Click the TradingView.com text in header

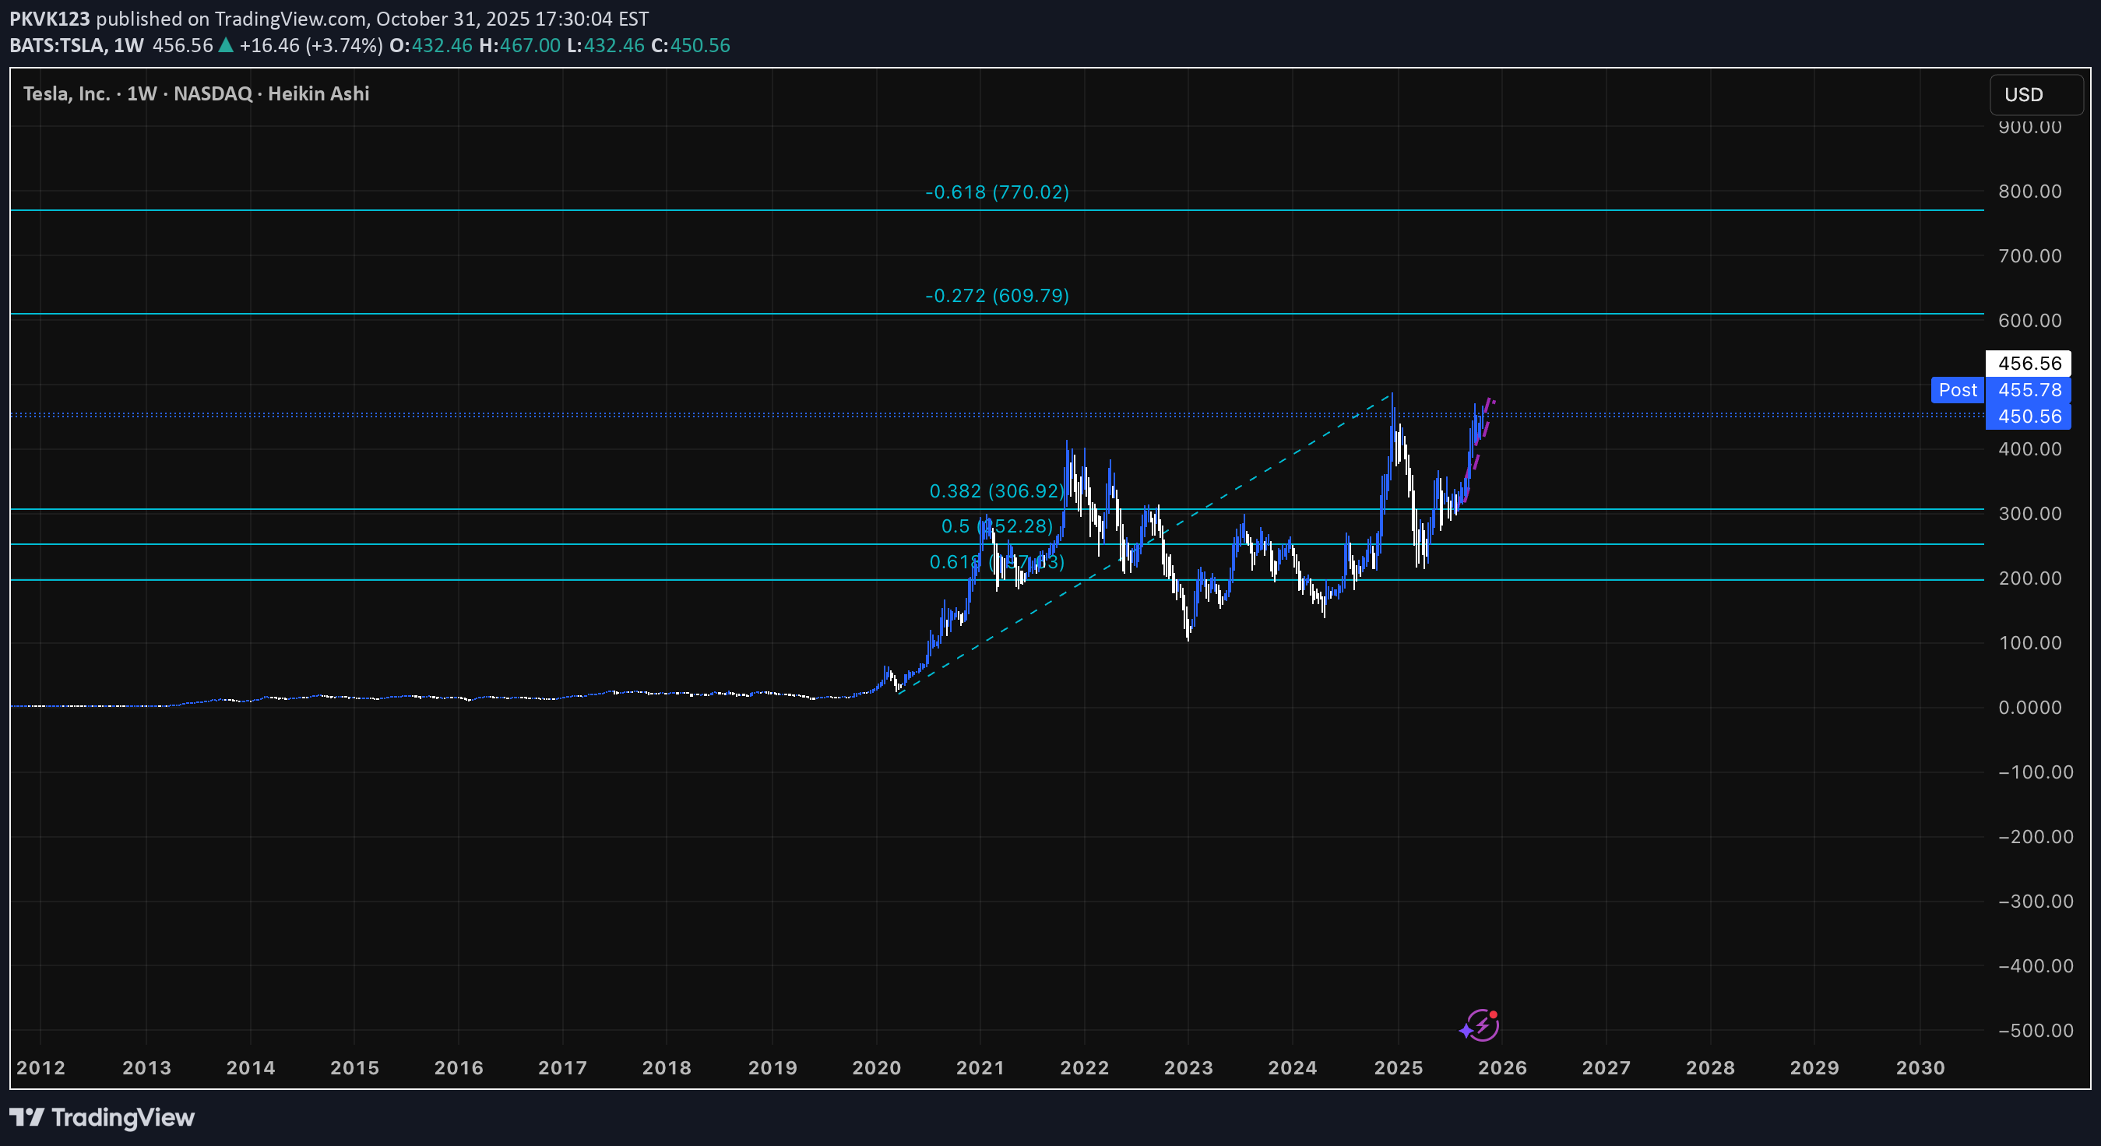pos(290,18)
